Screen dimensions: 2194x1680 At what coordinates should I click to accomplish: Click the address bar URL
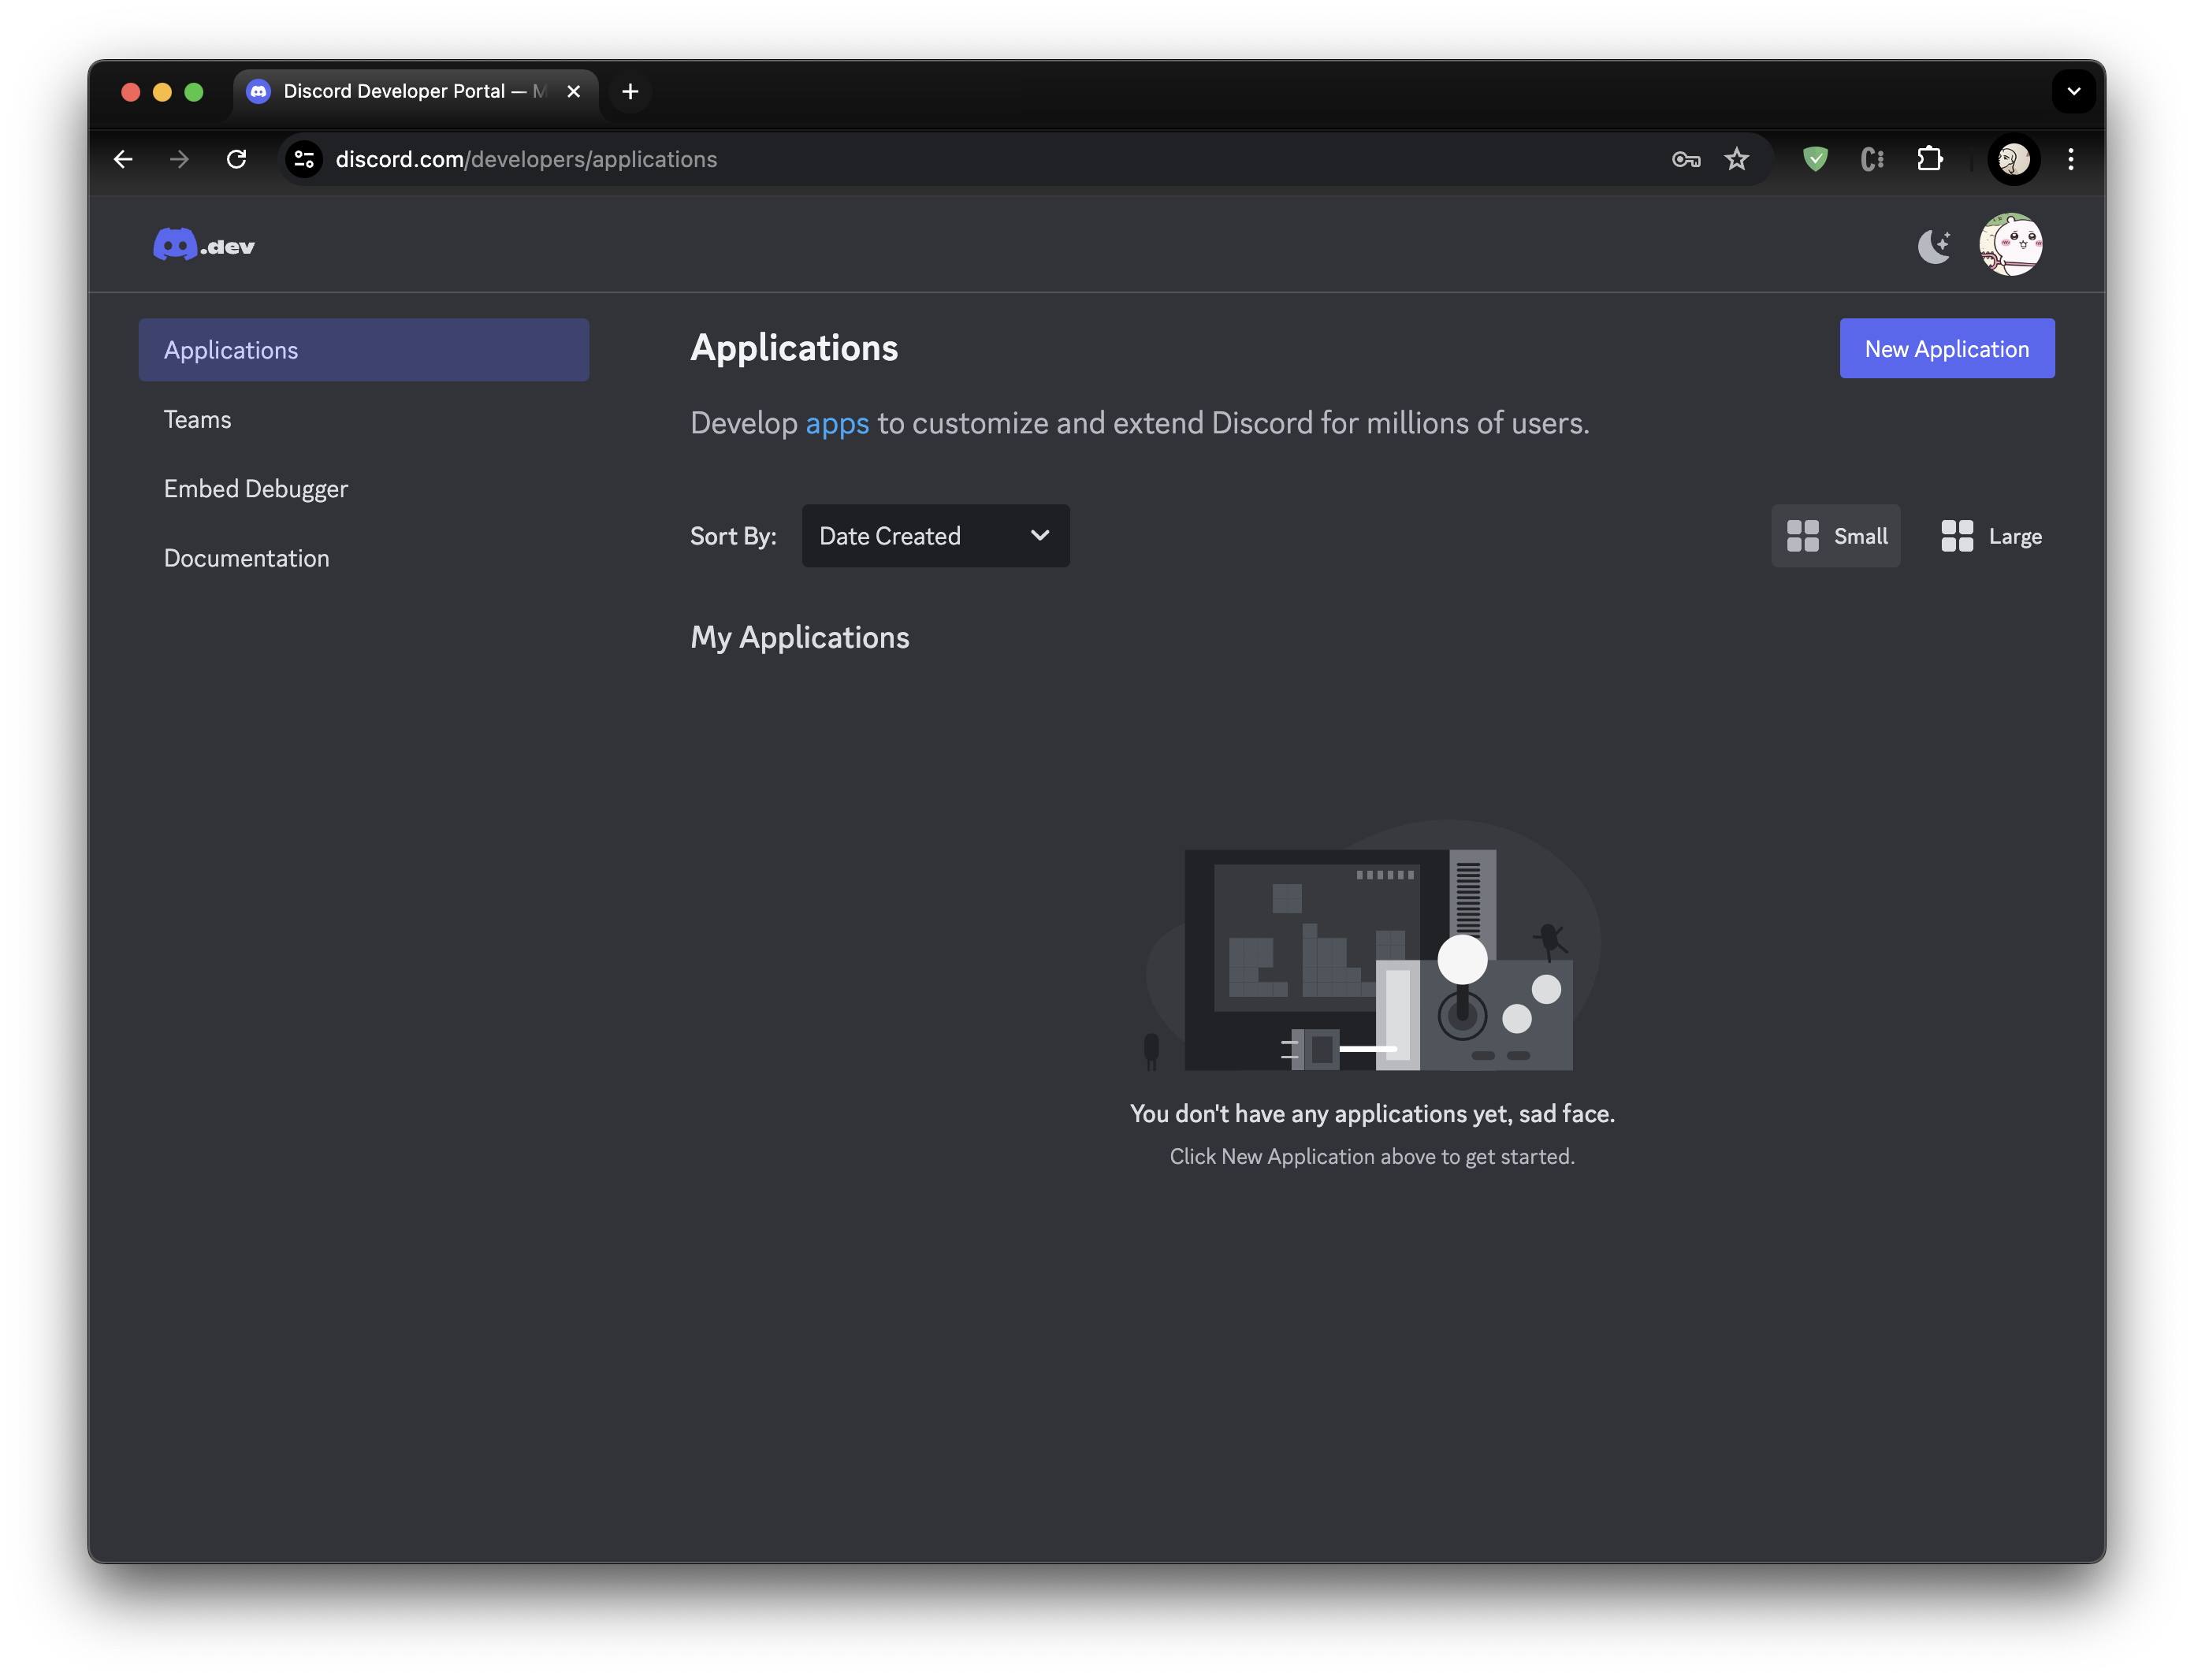point(526,159)
